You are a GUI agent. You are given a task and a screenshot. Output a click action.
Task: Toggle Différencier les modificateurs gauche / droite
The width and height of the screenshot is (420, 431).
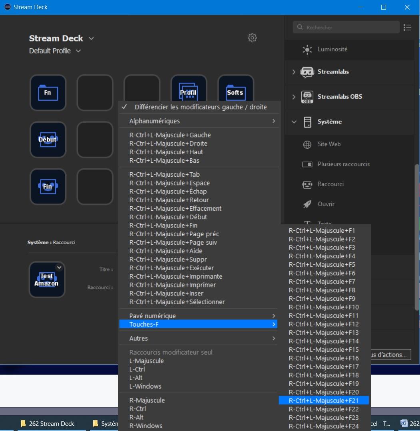pos(198,107)
